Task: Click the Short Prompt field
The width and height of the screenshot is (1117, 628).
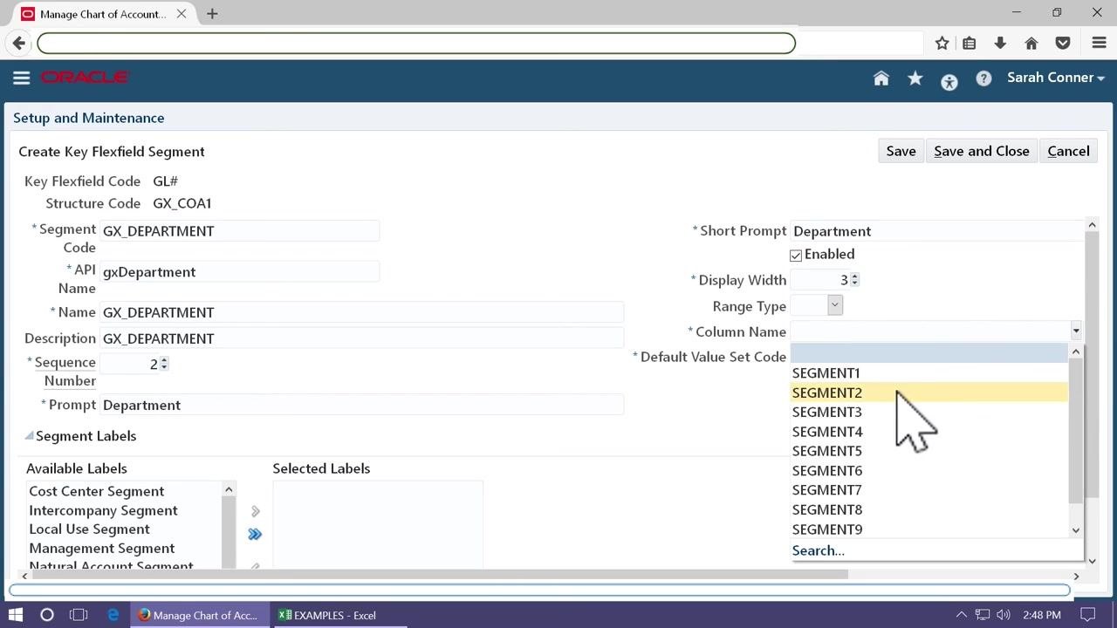Action: (937, 231)
